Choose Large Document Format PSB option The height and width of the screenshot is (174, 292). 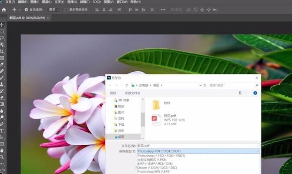(152, 160)
